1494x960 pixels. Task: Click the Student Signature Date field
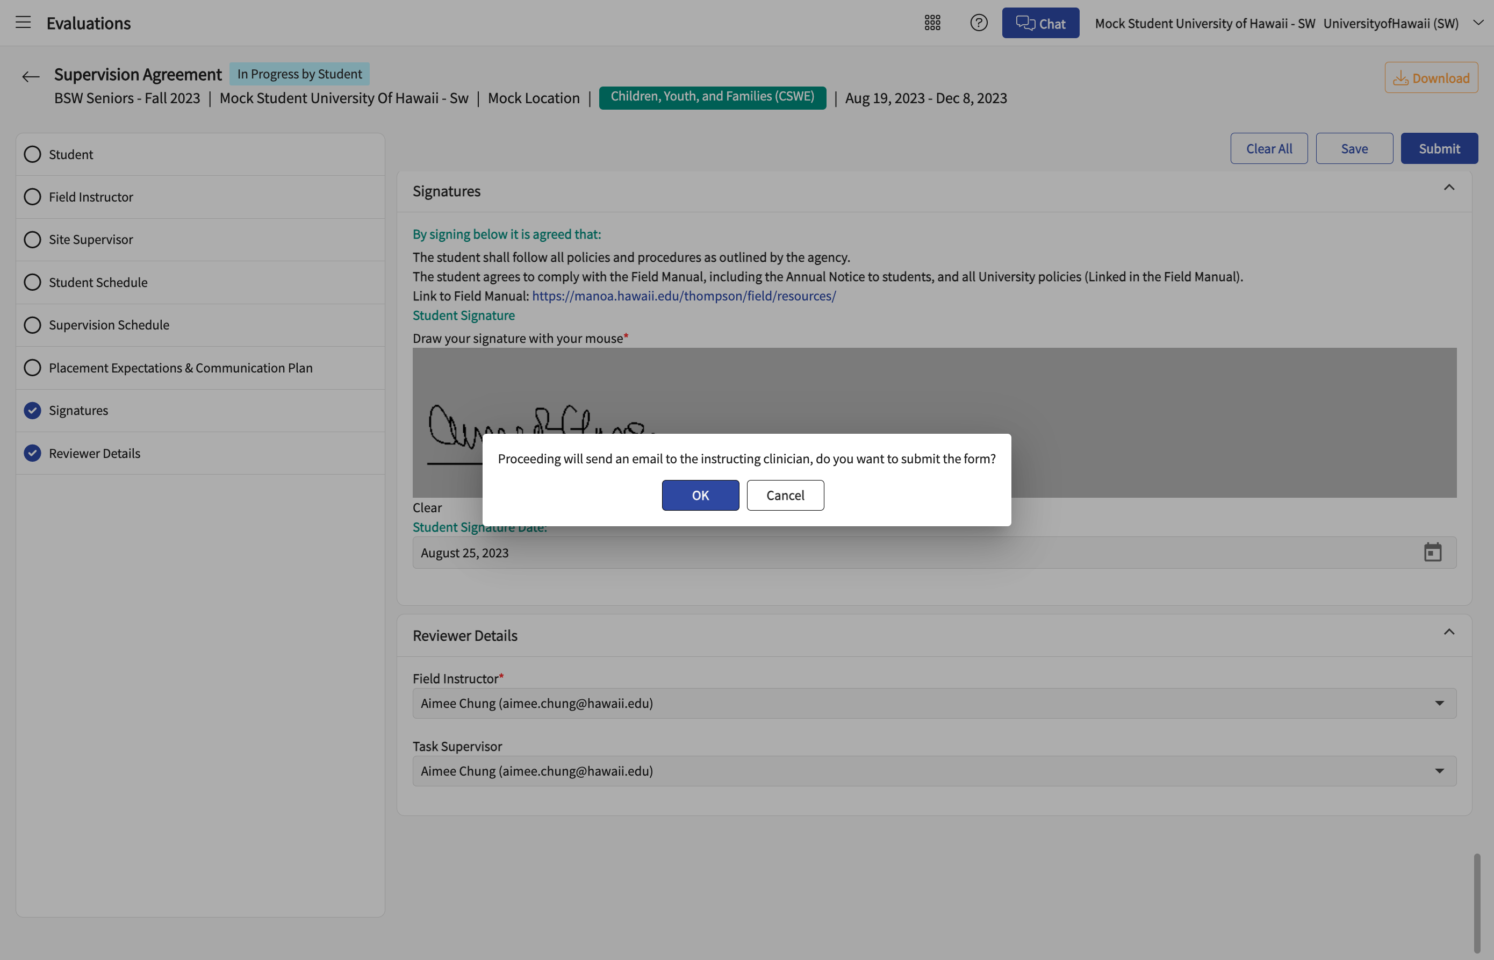(x=935, y=553)
